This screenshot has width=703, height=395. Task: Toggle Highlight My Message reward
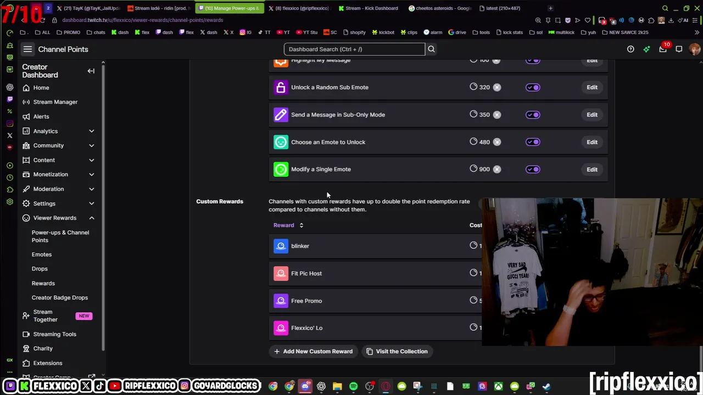(x=533, y=60)
